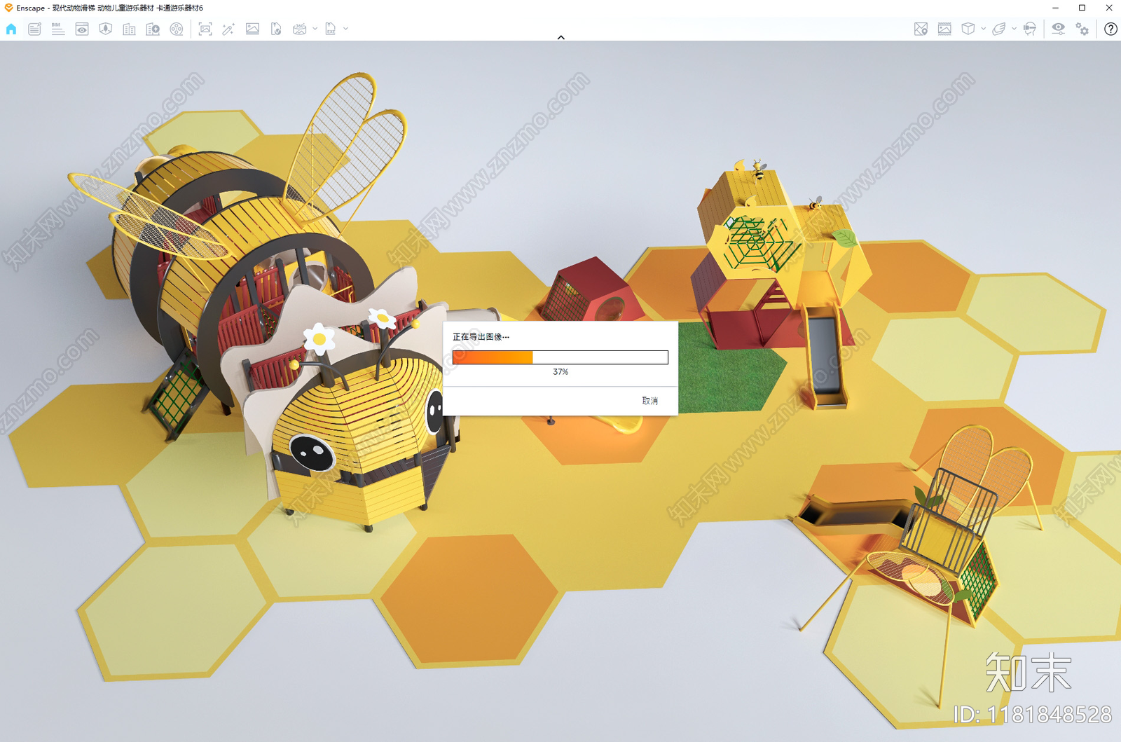Open the Enscape home icon

[11, 29]
